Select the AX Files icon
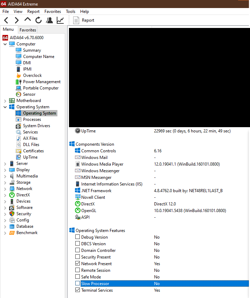The height and width of the screenshot is (298, 250). [19, 138]
